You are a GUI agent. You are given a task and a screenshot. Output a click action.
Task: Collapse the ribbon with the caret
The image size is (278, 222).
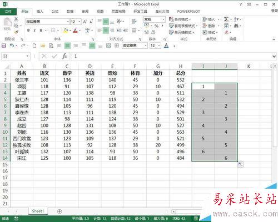point(274,39)
